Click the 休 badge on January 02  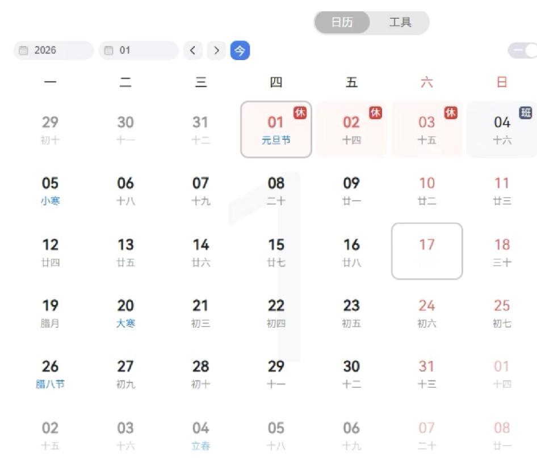pyautogui.click(x=375, y=112)
